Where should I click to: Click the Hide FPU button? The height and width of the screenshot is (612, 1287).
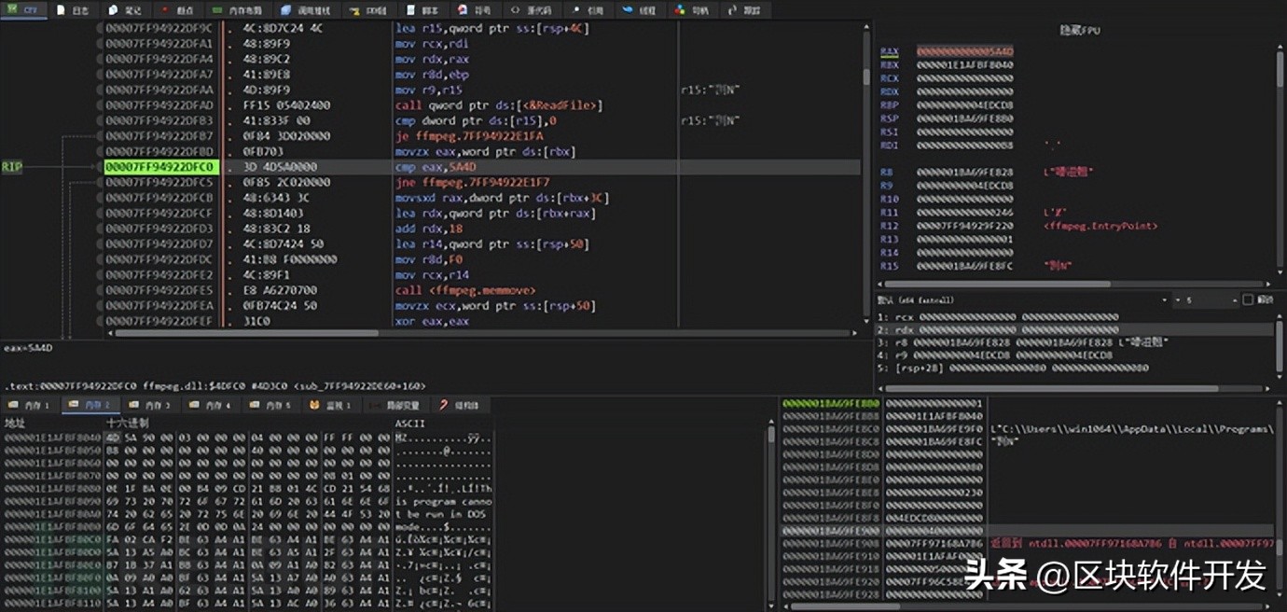click(x=1079, y=31)
